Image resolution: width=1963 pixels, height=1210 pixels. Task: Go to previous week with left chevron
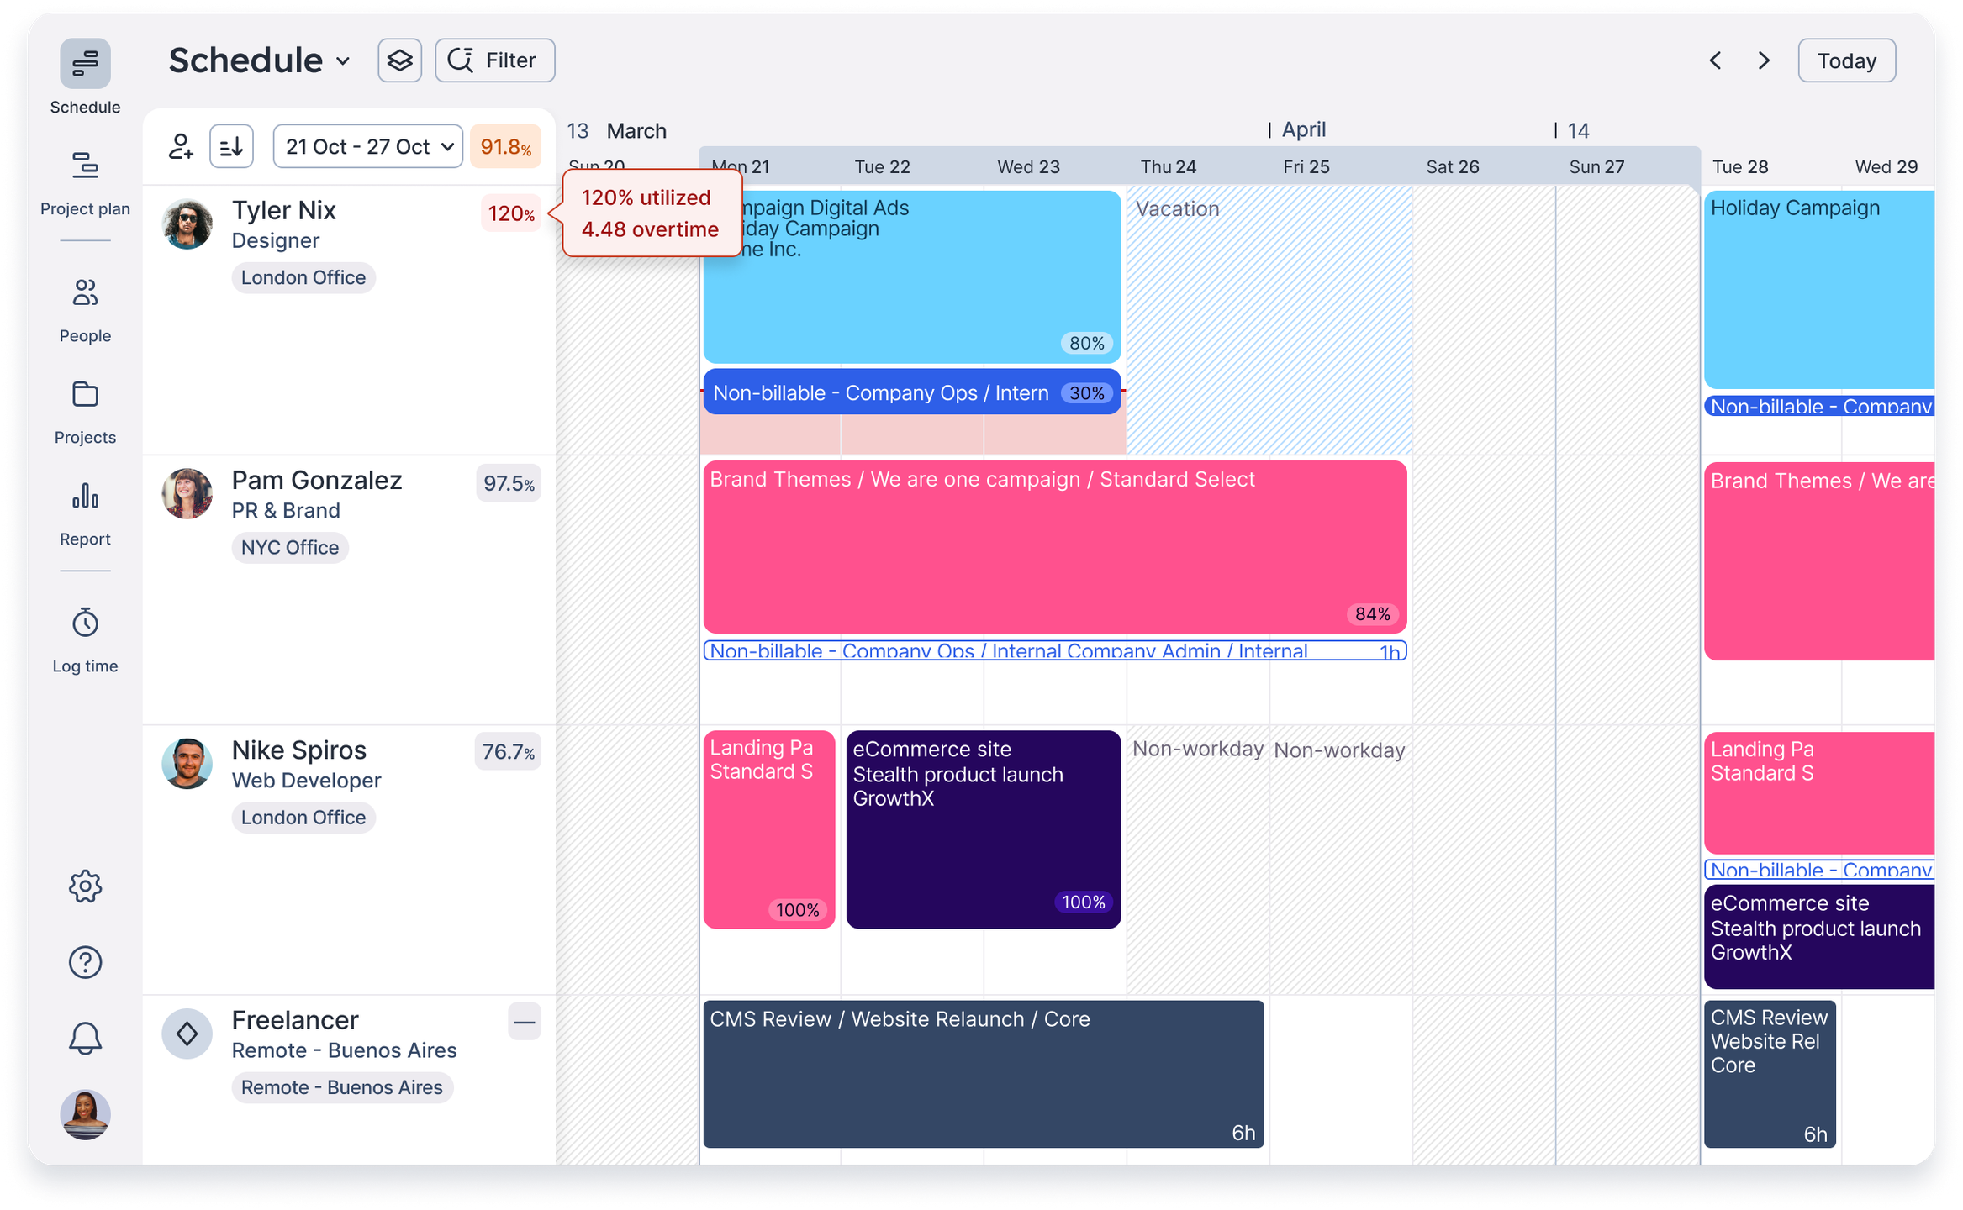(1716, 60)
